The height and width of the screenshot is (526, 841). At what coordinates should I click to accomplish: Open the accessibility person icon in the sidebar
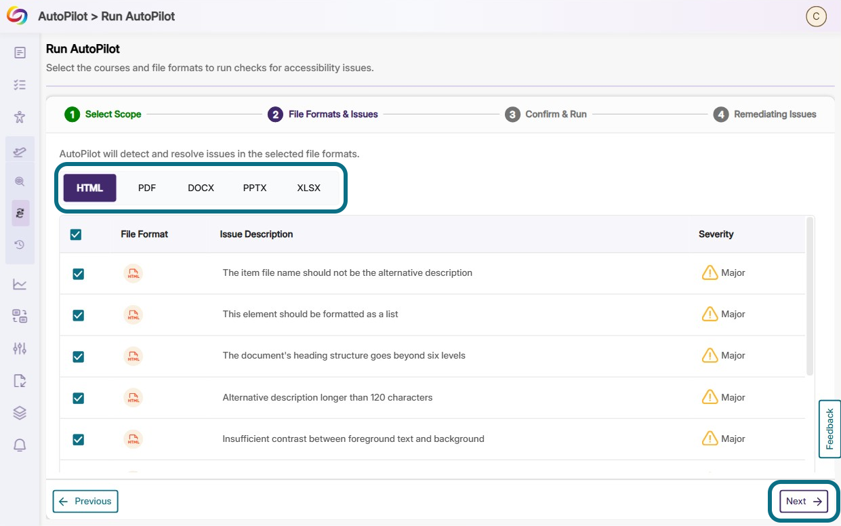click(20, 117)
